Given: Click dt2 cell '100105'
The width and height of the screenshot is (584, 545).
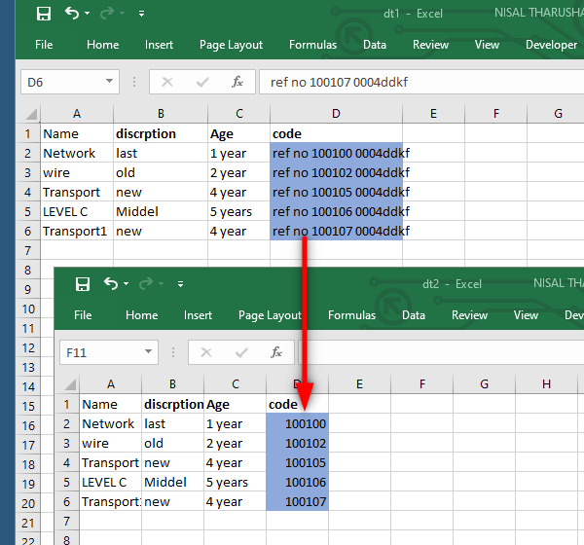Looking at the screenshot, I should point(297,463).
